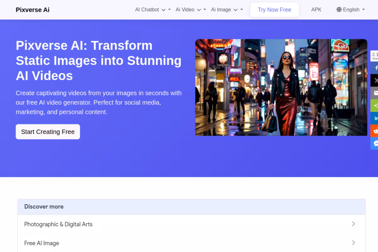This screenshot has height=252, width=378.
Task: Click the Try Now Free button
Action: 274,10
